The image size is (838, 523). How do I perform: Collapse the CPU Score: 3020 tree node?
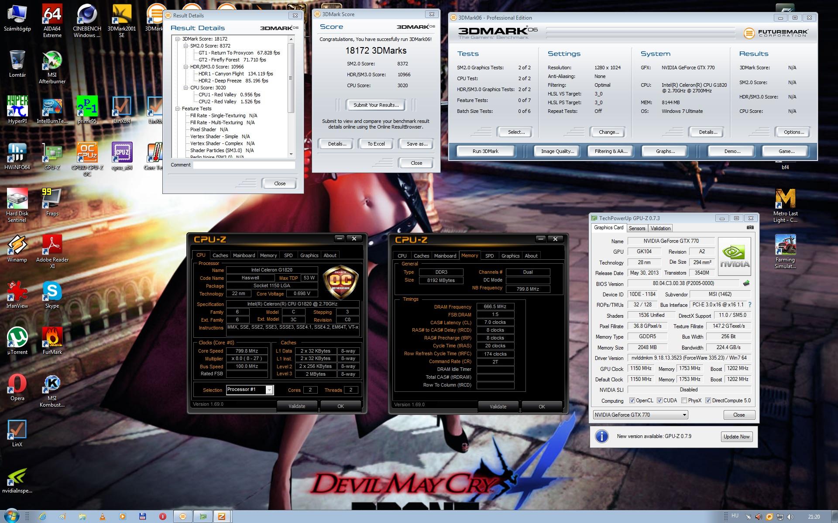pos(185,88)
